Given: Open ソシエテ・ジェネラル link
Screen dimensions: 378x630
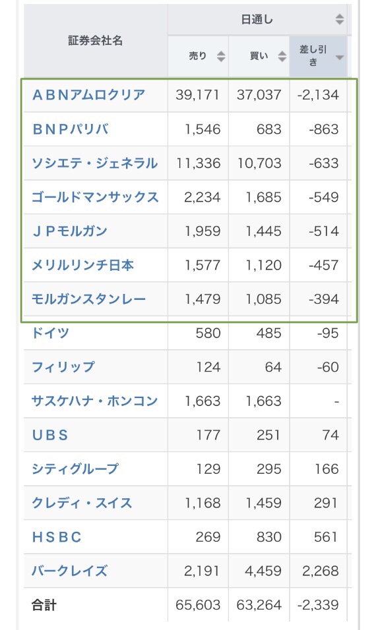Looking at the screenshot, I should (x=94, y=163).
